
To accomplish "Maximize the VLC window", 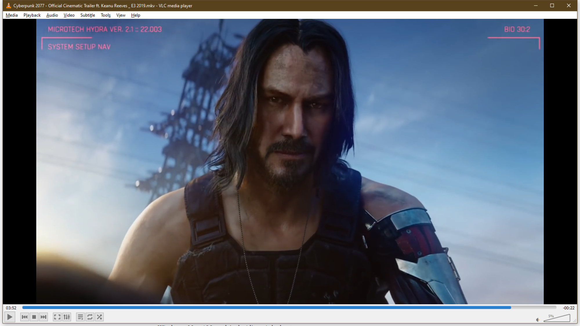I will 552,6.
